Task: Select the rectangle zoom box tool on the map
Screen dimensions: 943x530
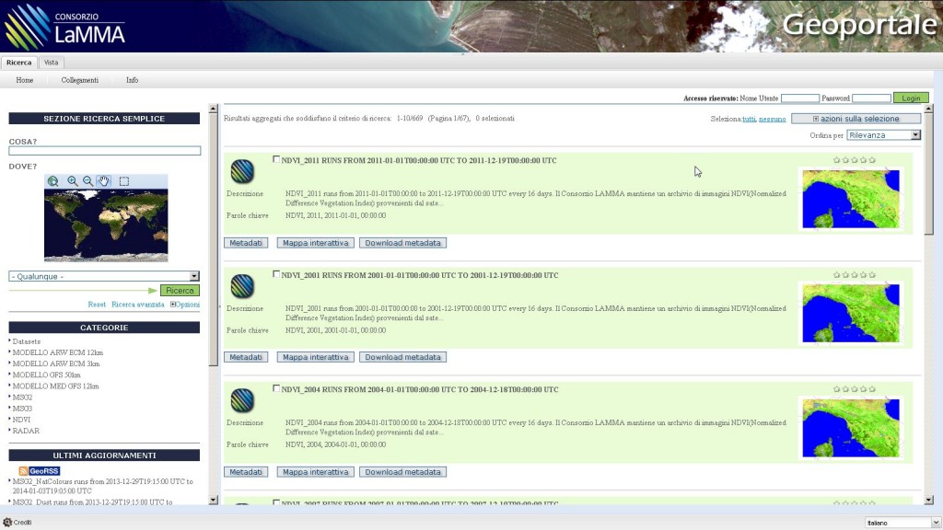Action: click(123, 181)
